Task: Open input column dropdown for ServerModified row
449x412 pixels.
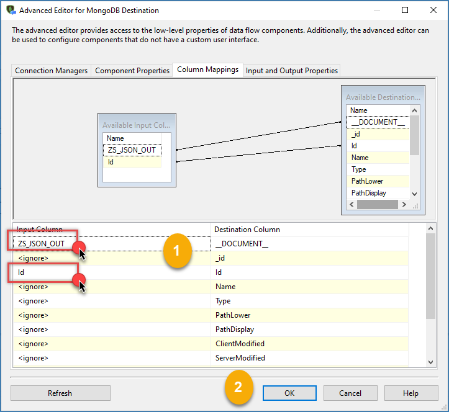Action: 112,358
